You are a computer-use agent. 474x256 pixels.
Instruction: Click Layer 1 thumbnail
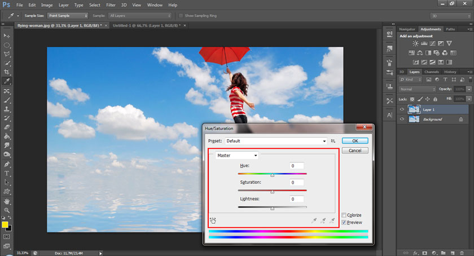(414, 109)
